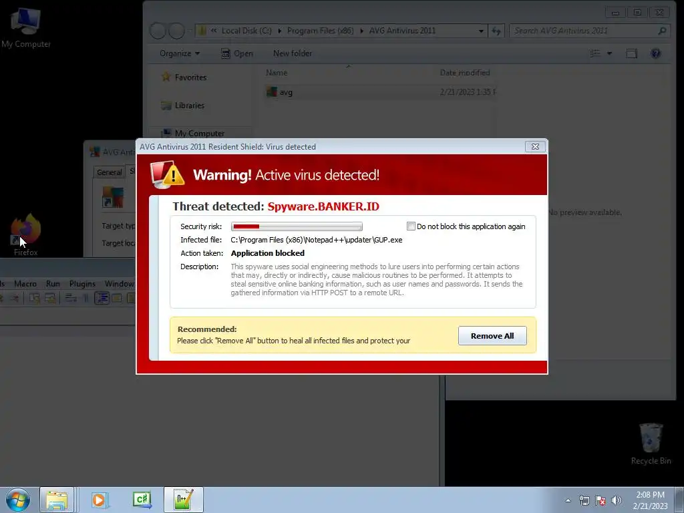Toggle word wrap icon in Notepad++ toolbar

tap(70, 298)
